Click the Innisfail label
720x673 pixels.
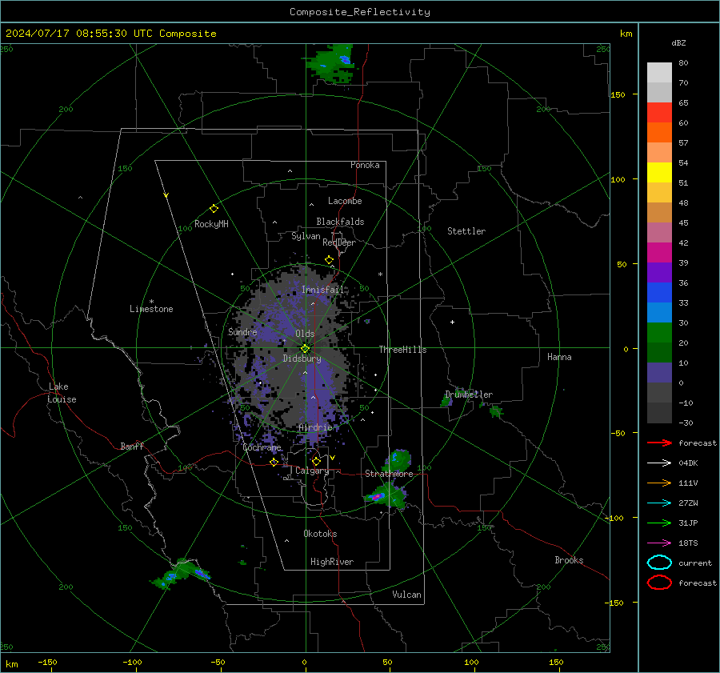tap(322, 290)
